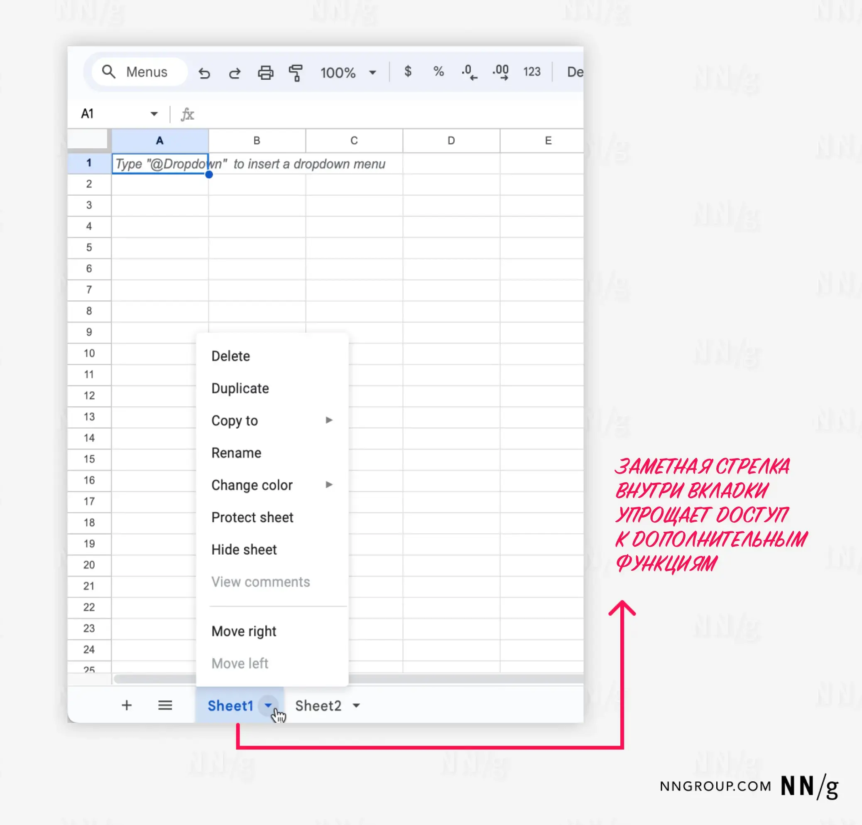Select Duplicate from the sheet menu
Screen dimensions: 862x825
tap(240, 388)
